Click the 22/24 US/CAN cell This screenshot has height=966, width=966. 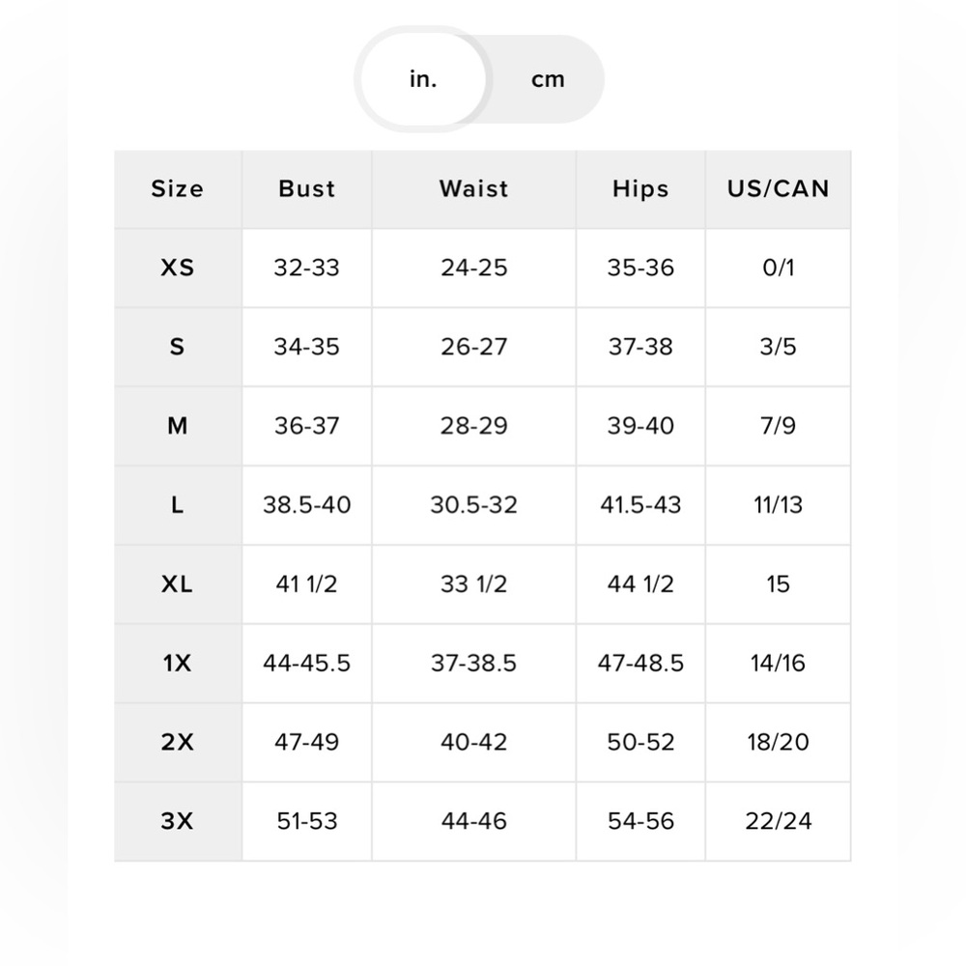point(778,821)
